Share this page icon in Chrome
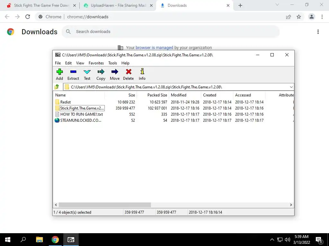329x246 pixels. 289,17
